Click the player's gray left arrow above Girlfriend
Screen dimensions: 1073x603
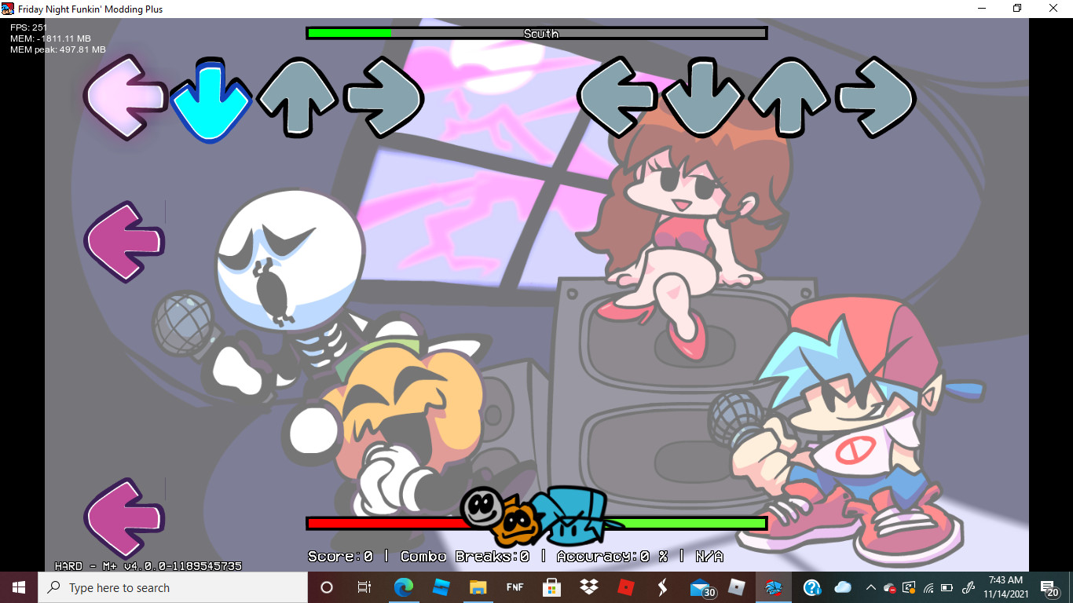pos(617,97)
